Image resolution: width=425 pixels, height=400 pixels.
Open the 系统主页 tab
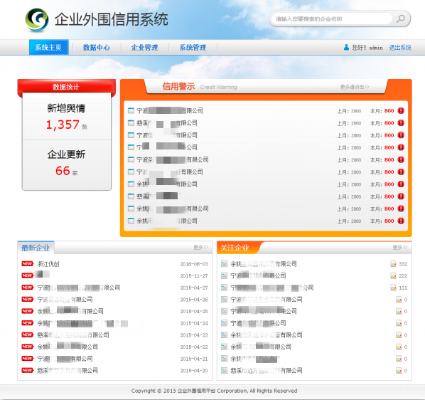tap(48, 48)
